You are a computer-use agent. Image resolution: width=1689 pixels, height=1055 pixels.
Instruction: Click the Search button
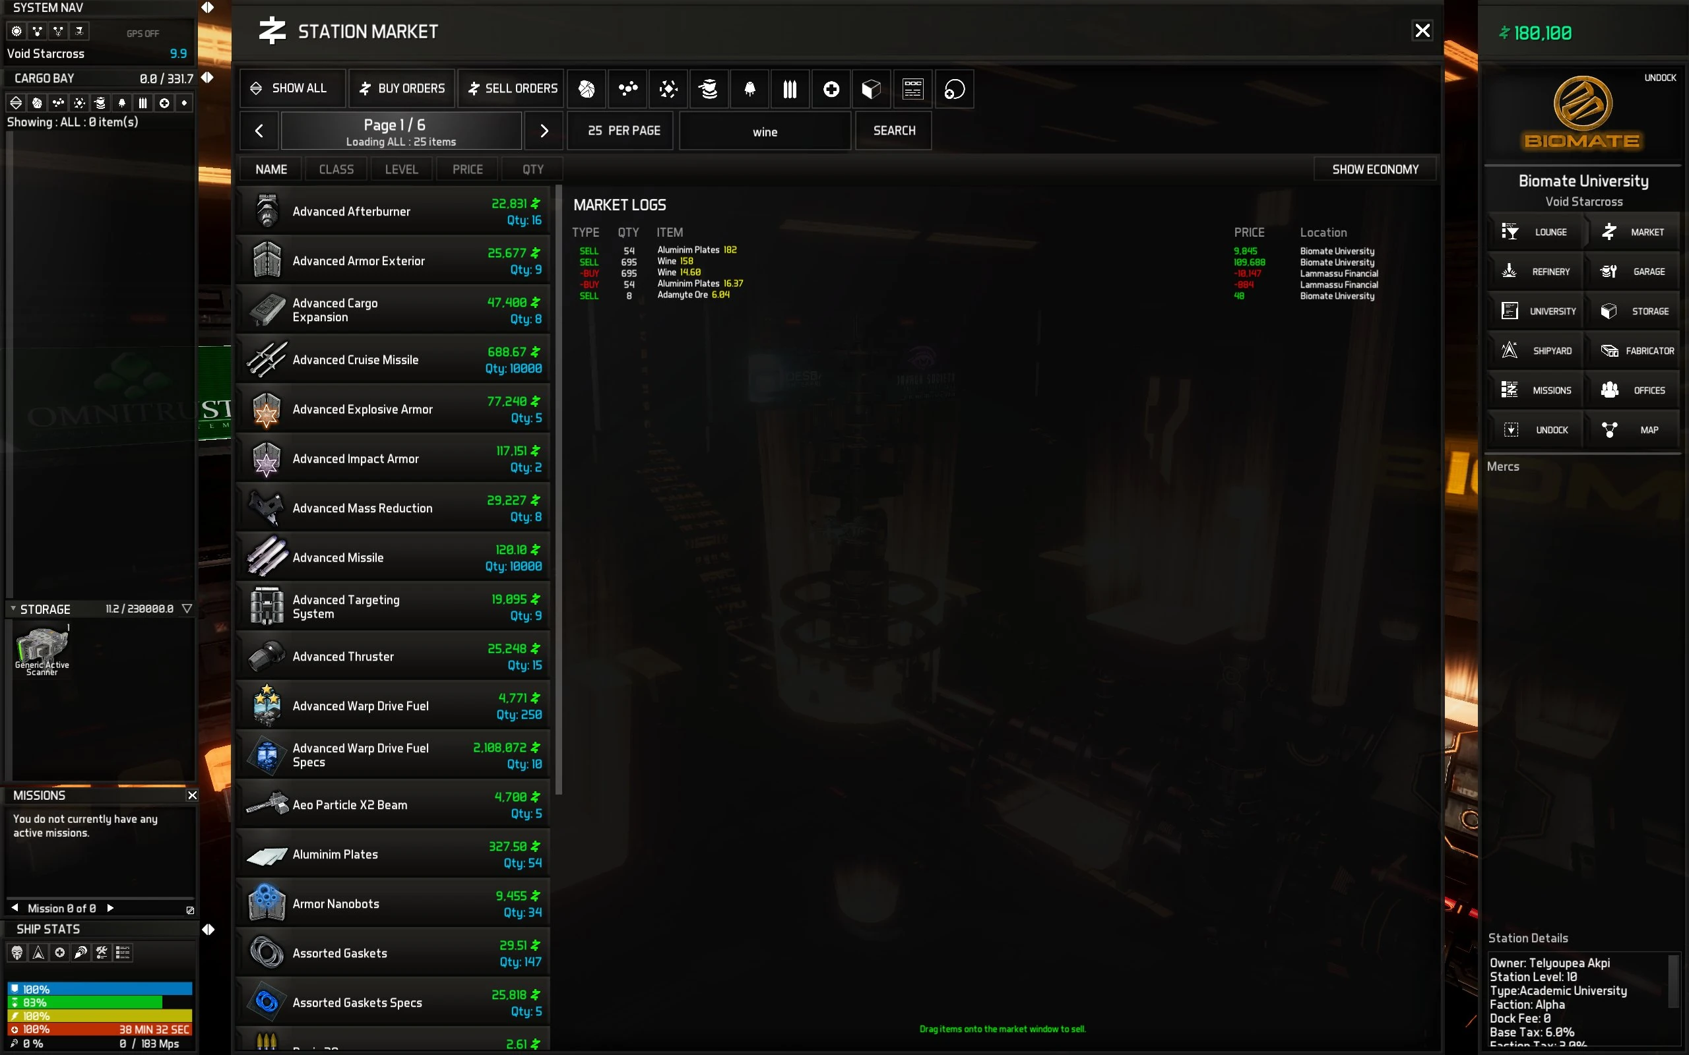click(894, 131)
